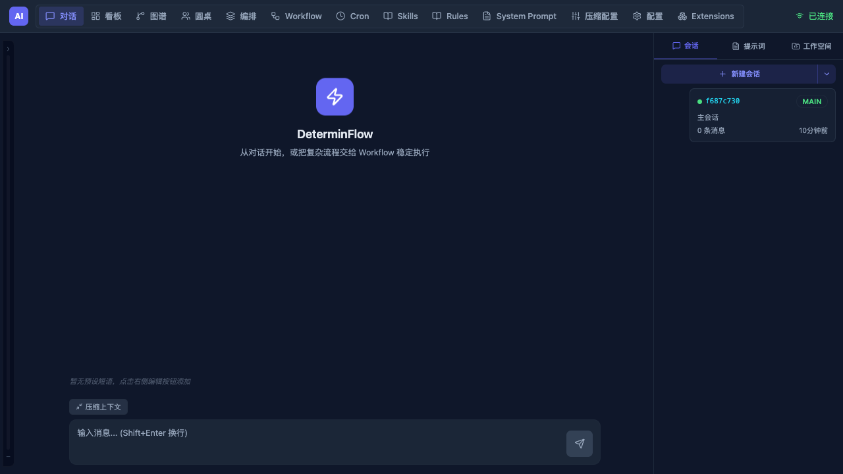The image size is (843, 474).
Task: Open the 看板 board view
Action: pyautogui.click(x=107, y=16)
